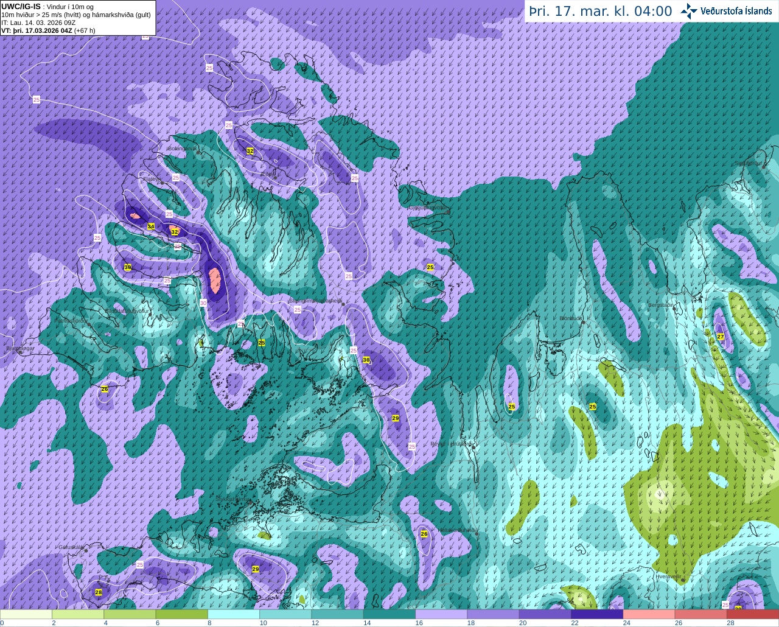Click the Bolungarvík station label
Viewport: 779px width, 627px height.
coord(182,148)
